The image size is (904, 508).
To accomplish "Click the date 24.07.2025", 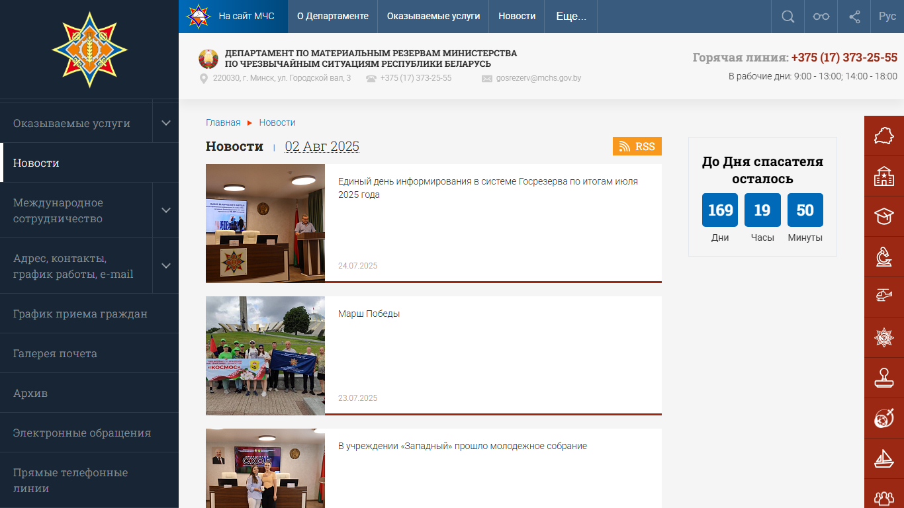I will click(x=357, y=266).
